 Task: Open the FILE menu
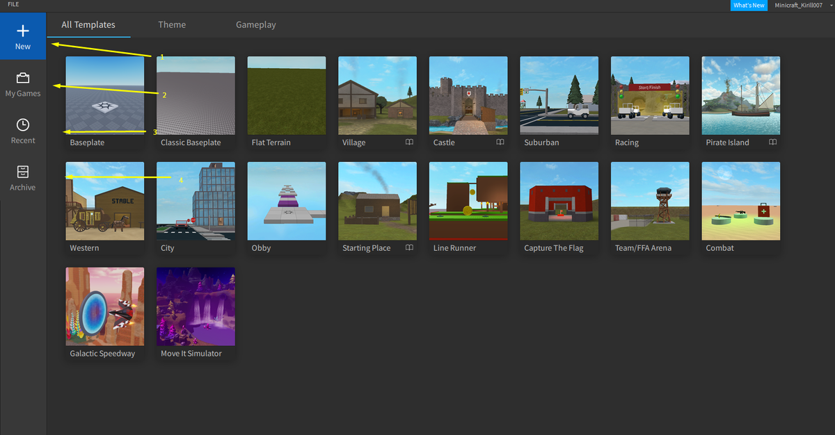point(13,4)
